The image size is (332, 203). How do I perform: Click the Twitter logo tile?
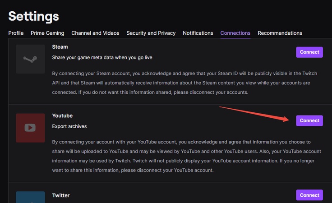(30, 197)
